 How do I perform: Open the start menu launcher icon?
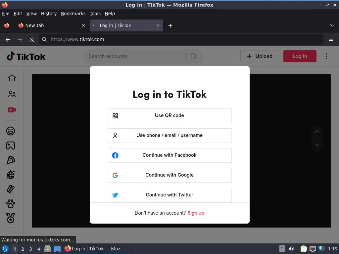[5, 249]
